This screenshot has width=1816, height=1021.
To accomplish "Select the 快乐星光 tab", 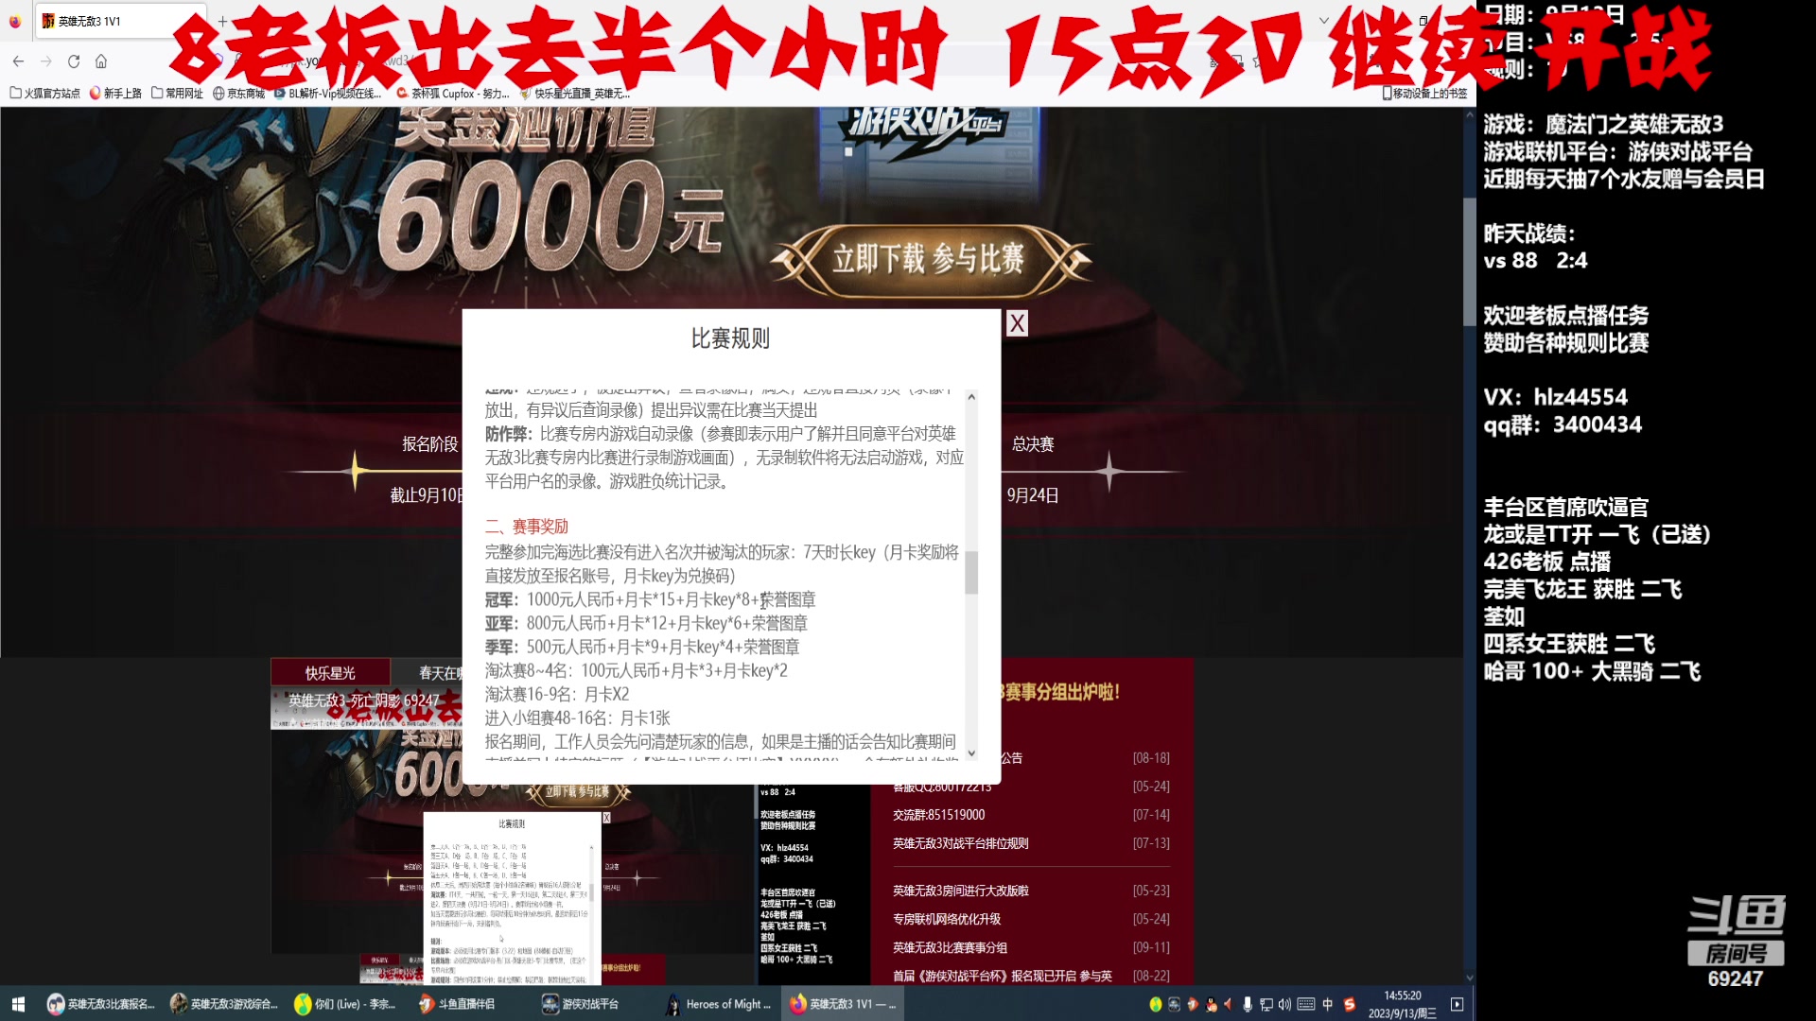I will click(330, 672).
